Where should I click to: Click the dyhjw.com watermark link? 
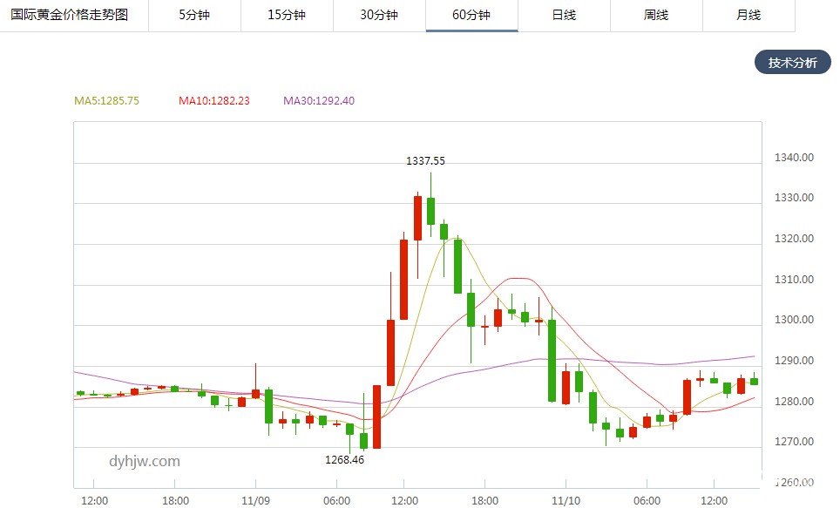pyautogui.click(x=146, y=461)
